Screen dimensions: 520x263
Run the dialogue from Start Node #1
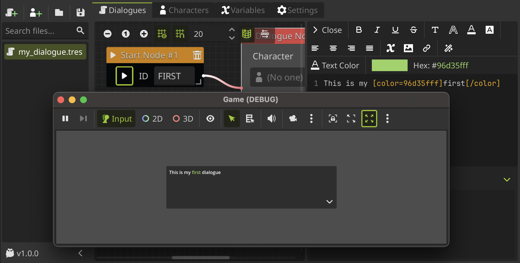(124, 76)
